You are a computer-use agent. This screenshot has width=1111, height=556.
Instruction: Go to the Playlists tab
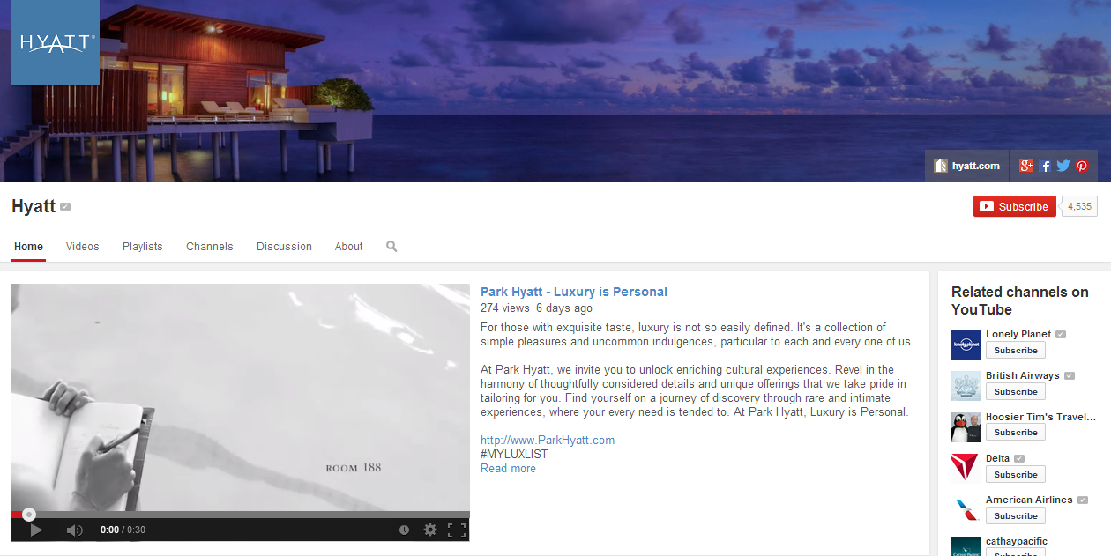click(143, 247)
